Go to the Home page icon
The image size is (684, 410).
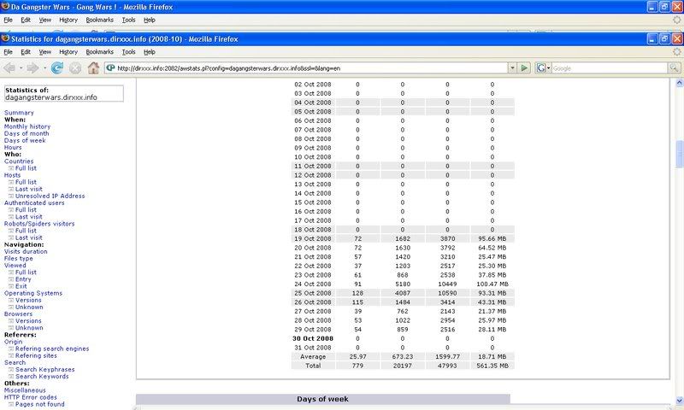point(94,67)
